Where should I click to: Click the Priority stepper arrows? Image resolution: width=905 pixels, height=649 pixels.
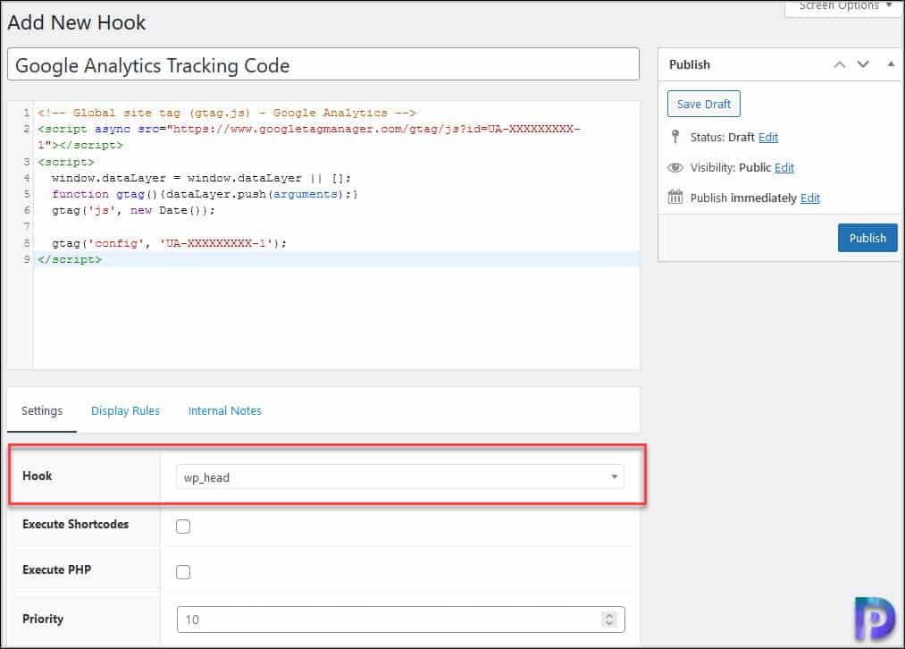pos(609,619)
